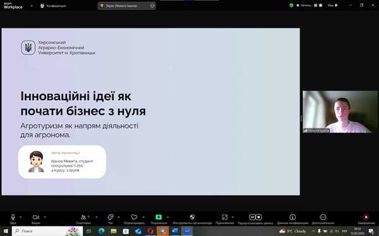
Task: Mute the microphone with Звук button
Action: pyautogui.click(x=13, y=218)
